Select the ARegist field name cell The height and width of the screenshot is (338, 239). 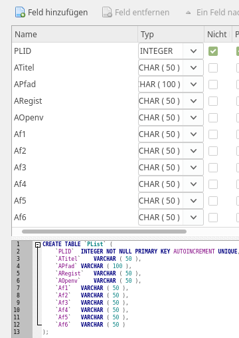(75, 101)
